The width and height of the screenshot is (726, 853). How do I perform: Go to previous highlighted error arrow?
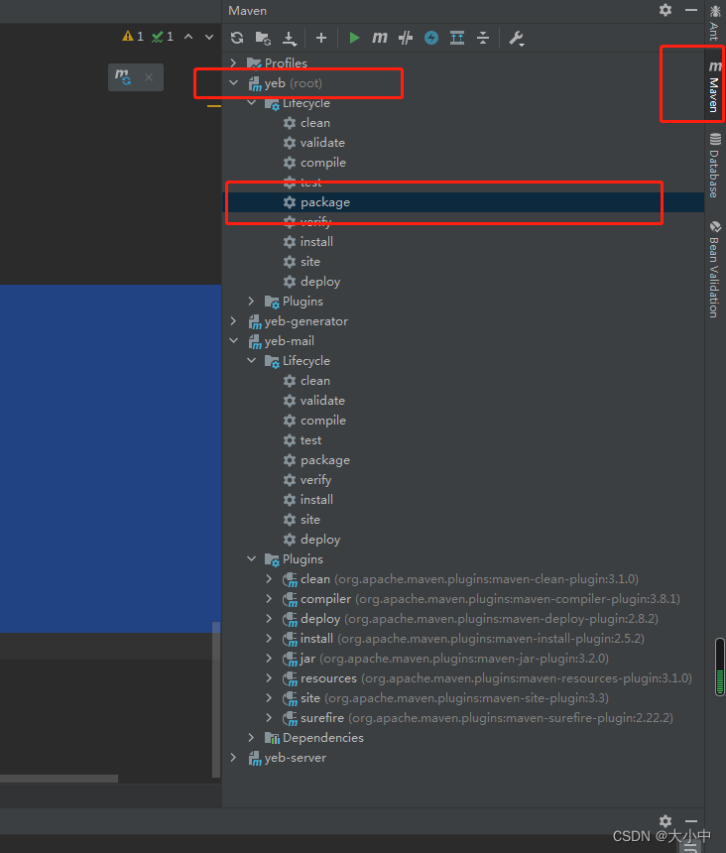(x=188, y=37)
